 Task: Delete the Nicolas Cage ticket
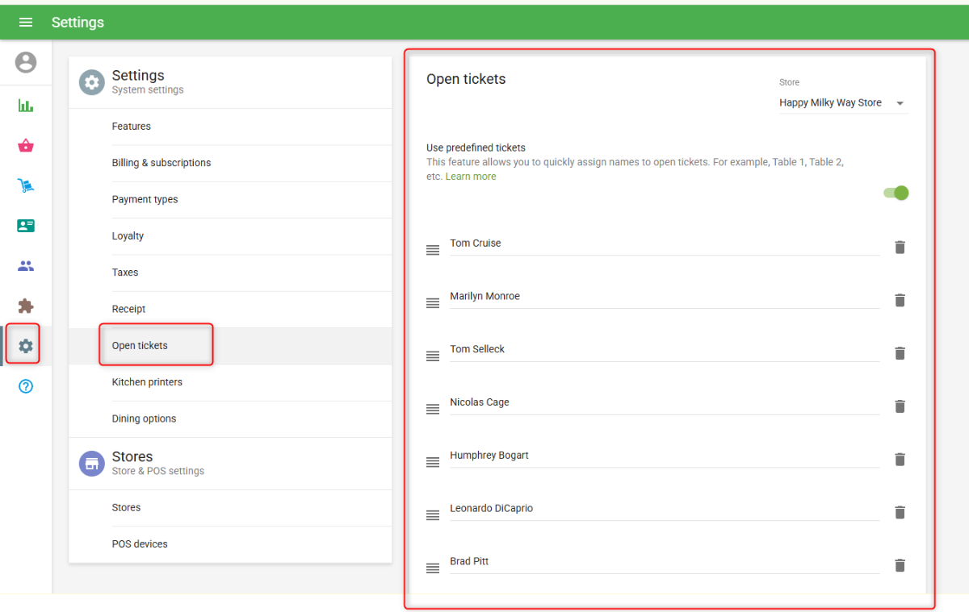click(900, 406)
